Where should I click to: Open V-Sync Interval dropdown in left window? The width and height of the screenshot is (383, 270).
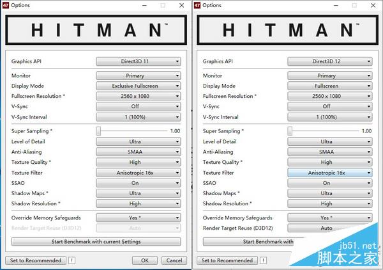coord(139,117)
